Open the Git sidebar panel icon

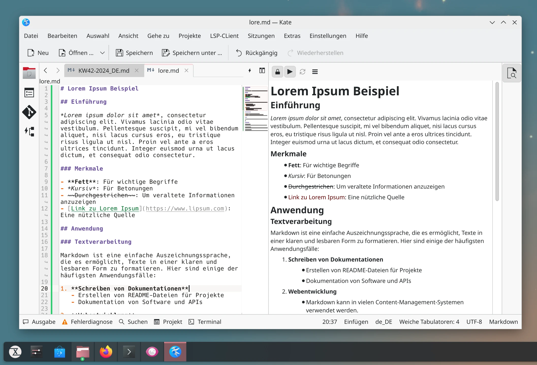[29, 112]
